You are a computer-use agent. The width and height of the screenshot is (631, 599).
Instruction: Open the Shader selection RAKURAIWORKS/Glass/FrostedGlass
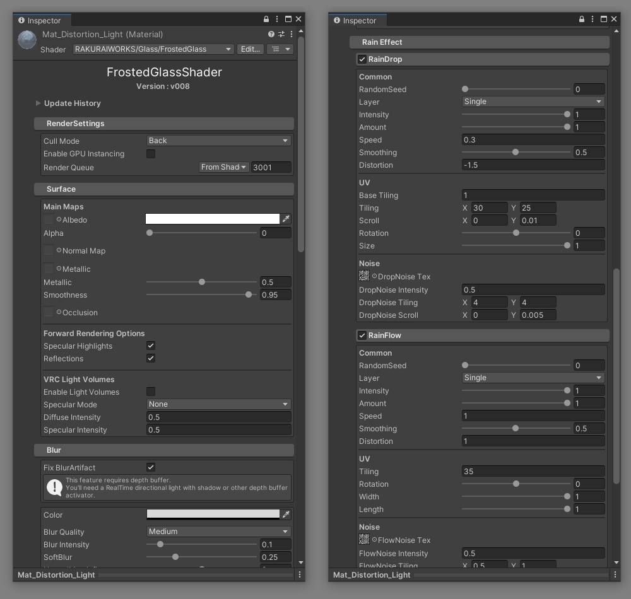[153, 49]
